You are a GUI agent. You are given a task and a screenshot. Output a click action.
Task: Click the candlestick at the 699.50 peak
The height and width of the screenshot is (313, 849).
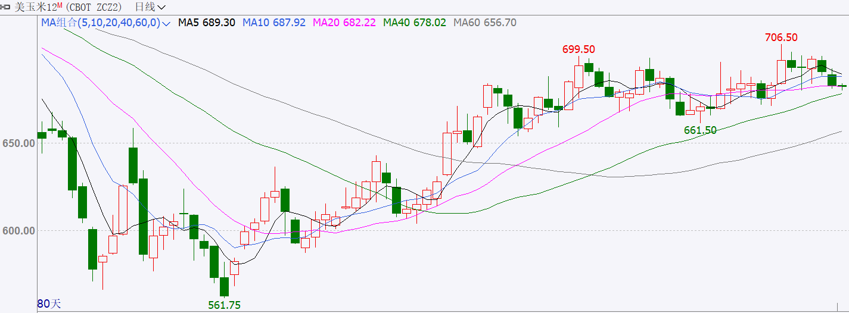tap(579, 76)
